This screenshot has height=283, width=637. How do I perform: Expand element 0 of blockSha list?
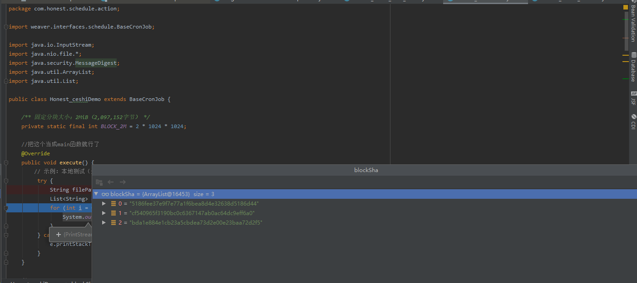104,204
